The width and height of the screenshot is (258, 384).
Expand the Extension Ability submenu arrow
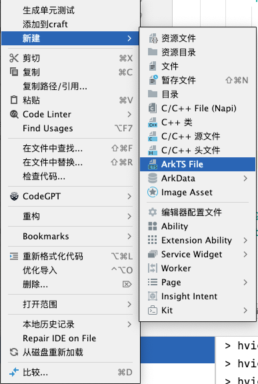(245, 240)
